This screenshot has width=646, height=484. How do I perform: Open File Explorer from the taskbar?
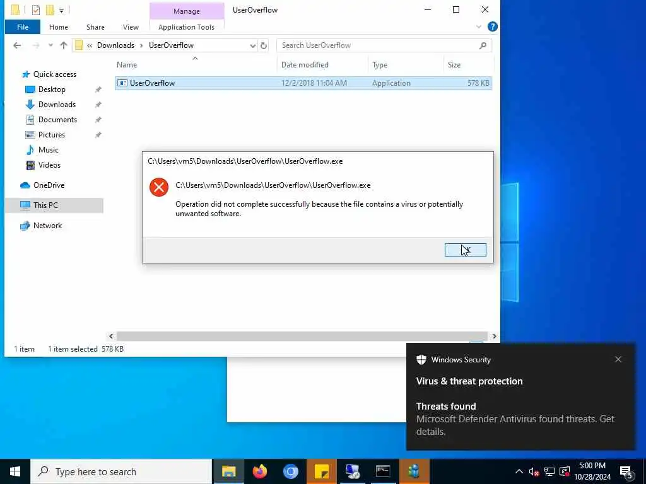228,471
